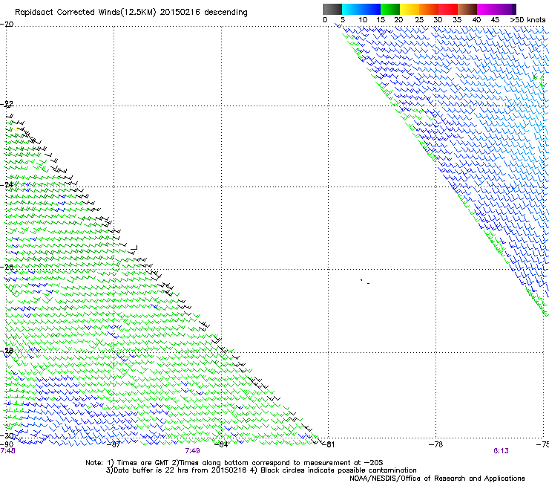549x483 pixels.
Task: Click the '>50 knots' legend label
Action: (527, 20)
